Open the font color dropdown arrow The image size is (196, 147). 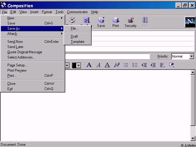coord(79,65)
